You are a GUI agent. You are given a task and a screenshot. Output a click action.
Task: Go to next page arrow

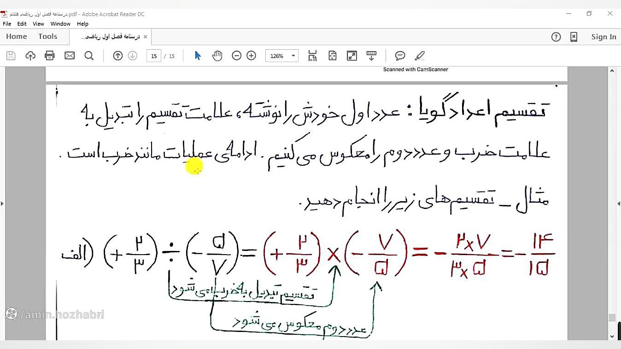pos(133,56)
